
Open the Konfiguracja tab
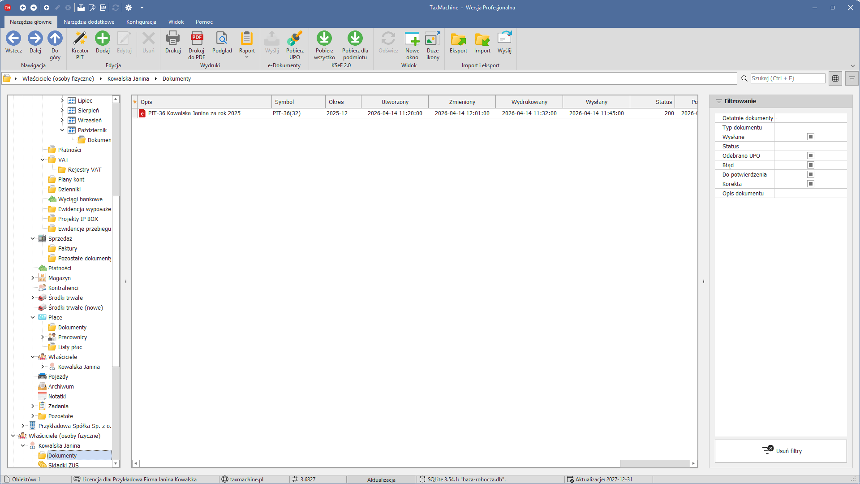click(x=141, y=22)
